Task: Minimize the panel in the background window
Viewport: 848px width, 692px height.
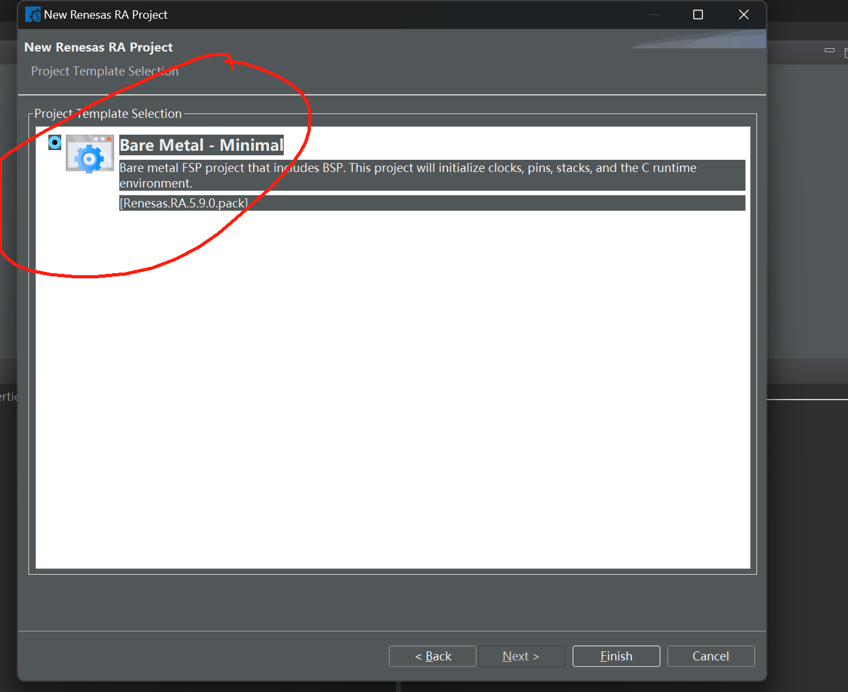Action: (x=829, y=50)
